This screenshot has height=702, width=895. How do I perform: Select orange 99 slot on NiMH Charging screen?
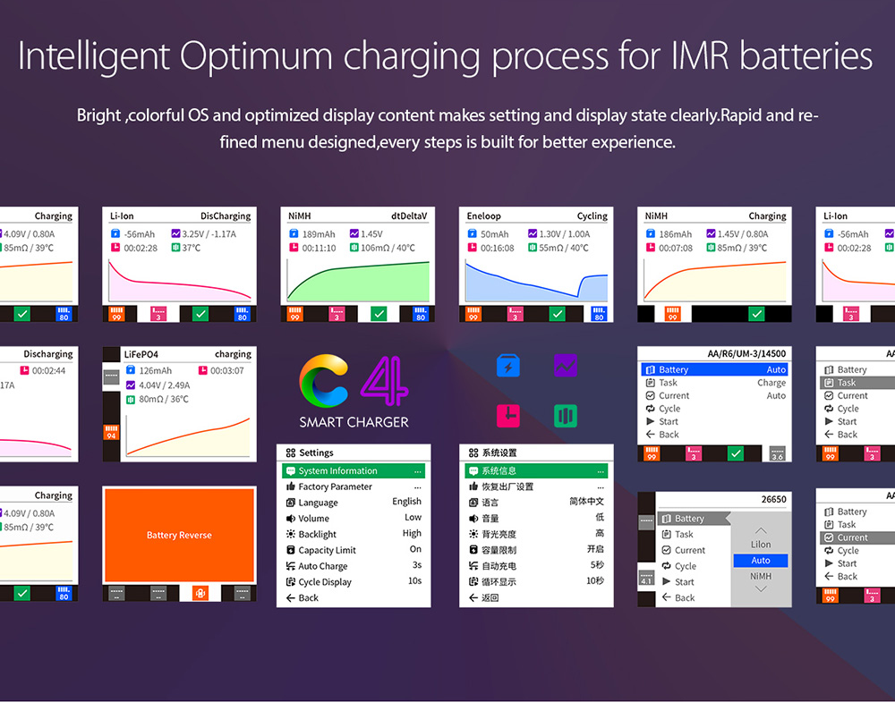[x=672, y=314]
